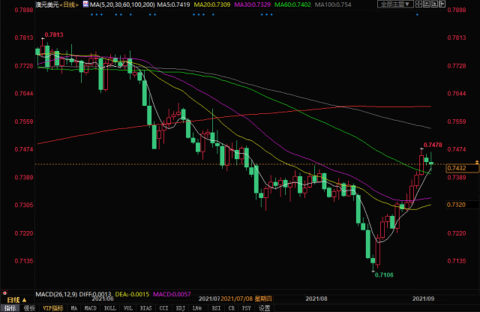Choose the VOL indicator tab
Image resolution: width=480 pixels, height=312 pixels.
tap(126, 307)
